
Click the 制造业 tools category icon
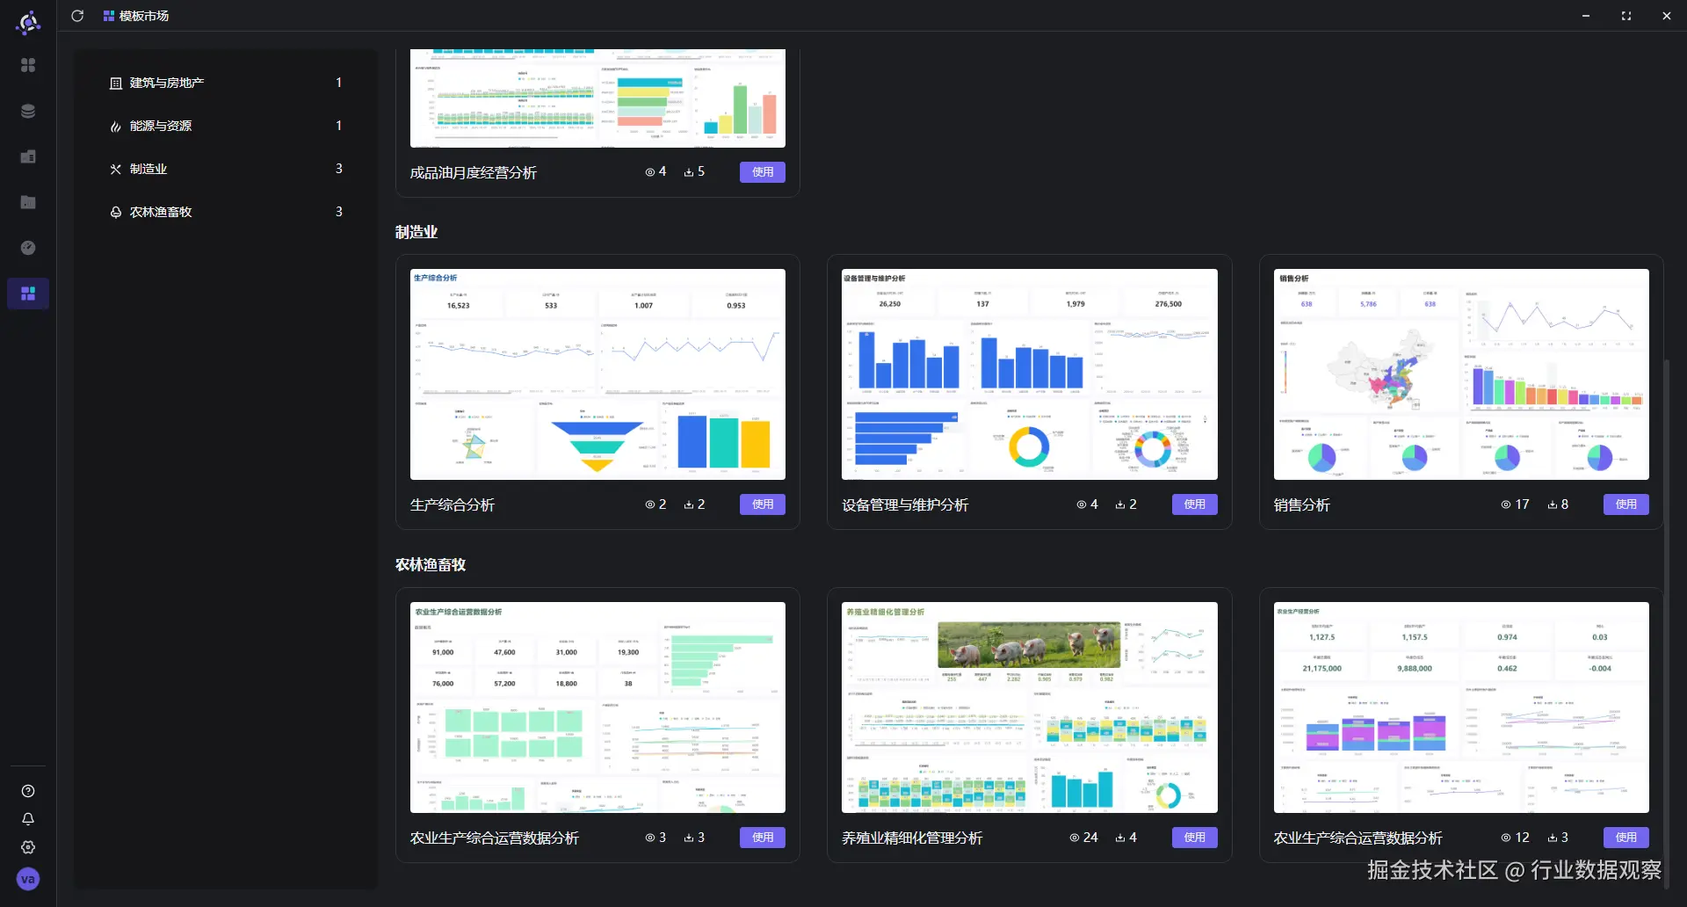coord(116,170)
